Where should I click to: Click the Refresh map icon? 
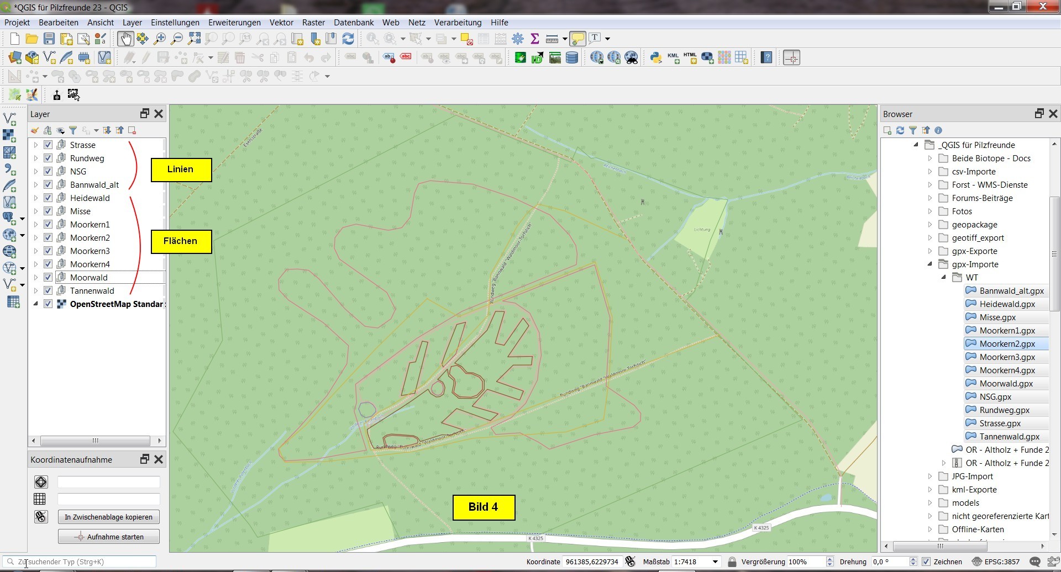pos(348,39)
